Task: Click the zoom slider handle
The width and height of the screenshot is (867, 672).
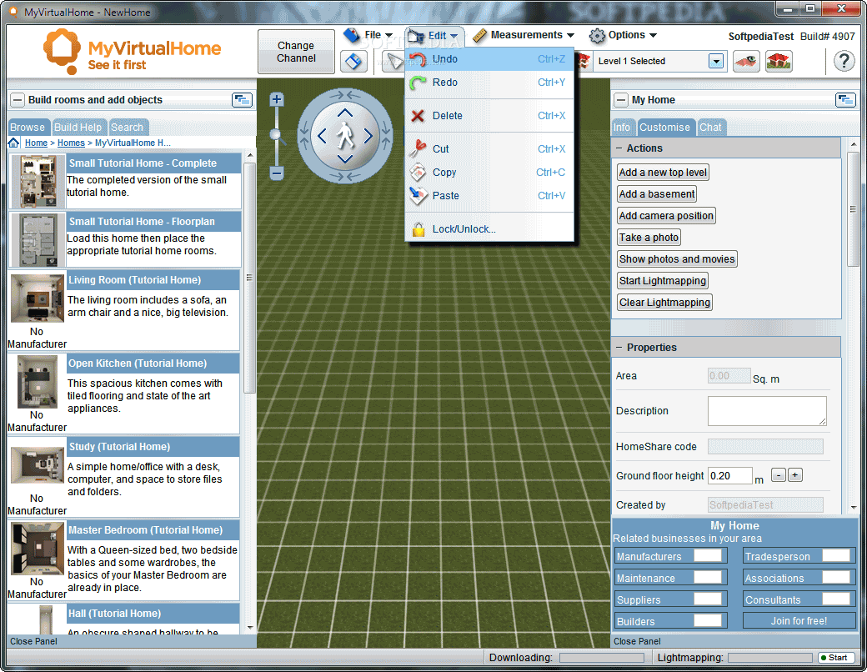Action: [x=277, y=135]
